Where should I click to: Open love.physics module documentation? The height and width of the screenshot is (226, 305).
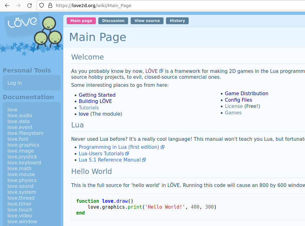(22, 180)
